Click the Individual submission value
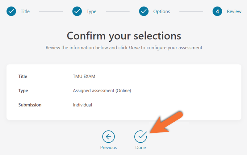The height and width of the screenshot is (155, 247). [82, 105]
